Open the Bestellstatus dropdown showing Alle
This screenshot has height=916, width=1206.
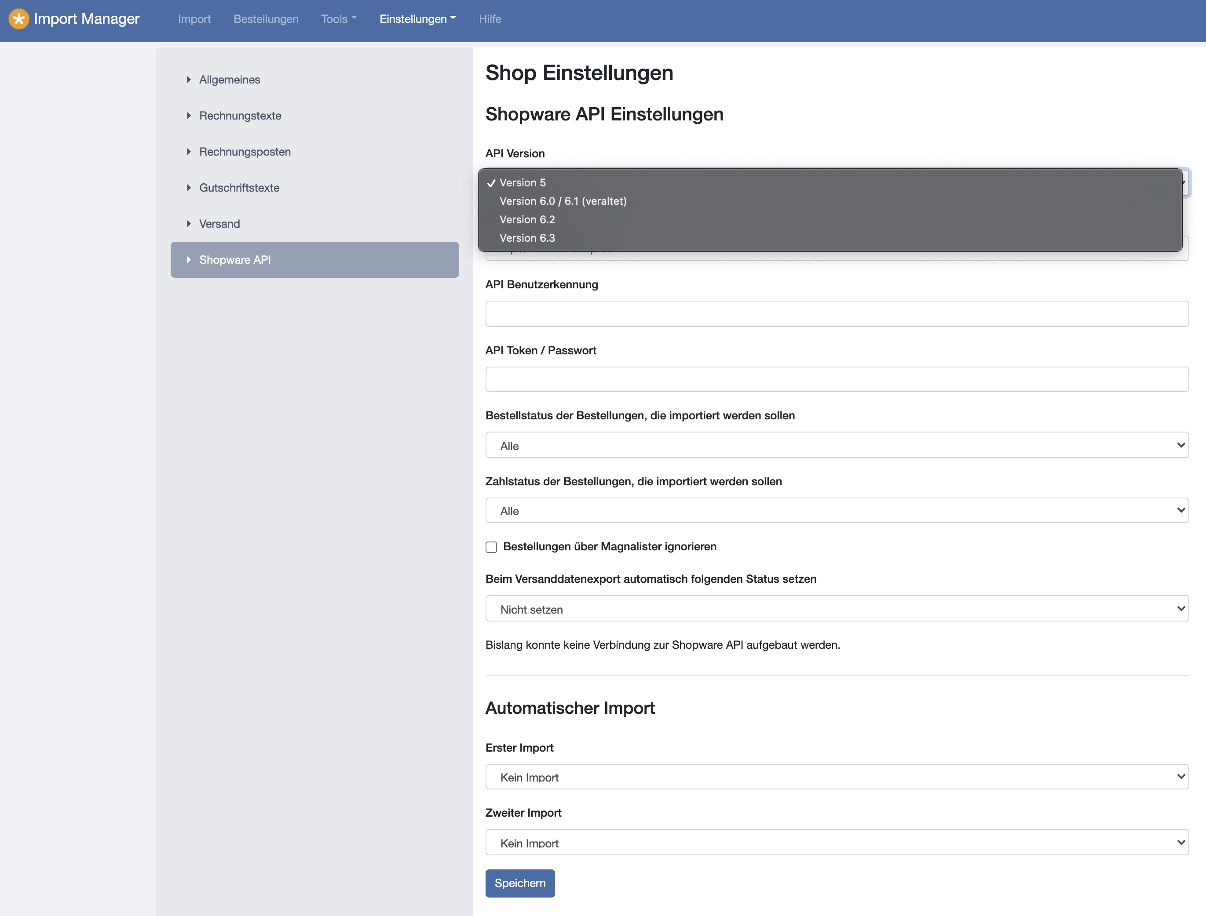837,445
